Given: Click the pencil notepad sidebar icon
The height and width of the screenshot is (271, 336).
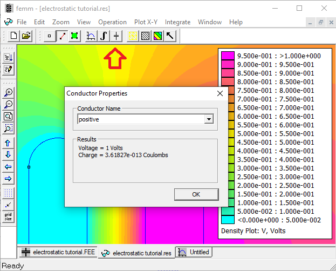Looking at the screenshot, I should click(x=8, y=69).
